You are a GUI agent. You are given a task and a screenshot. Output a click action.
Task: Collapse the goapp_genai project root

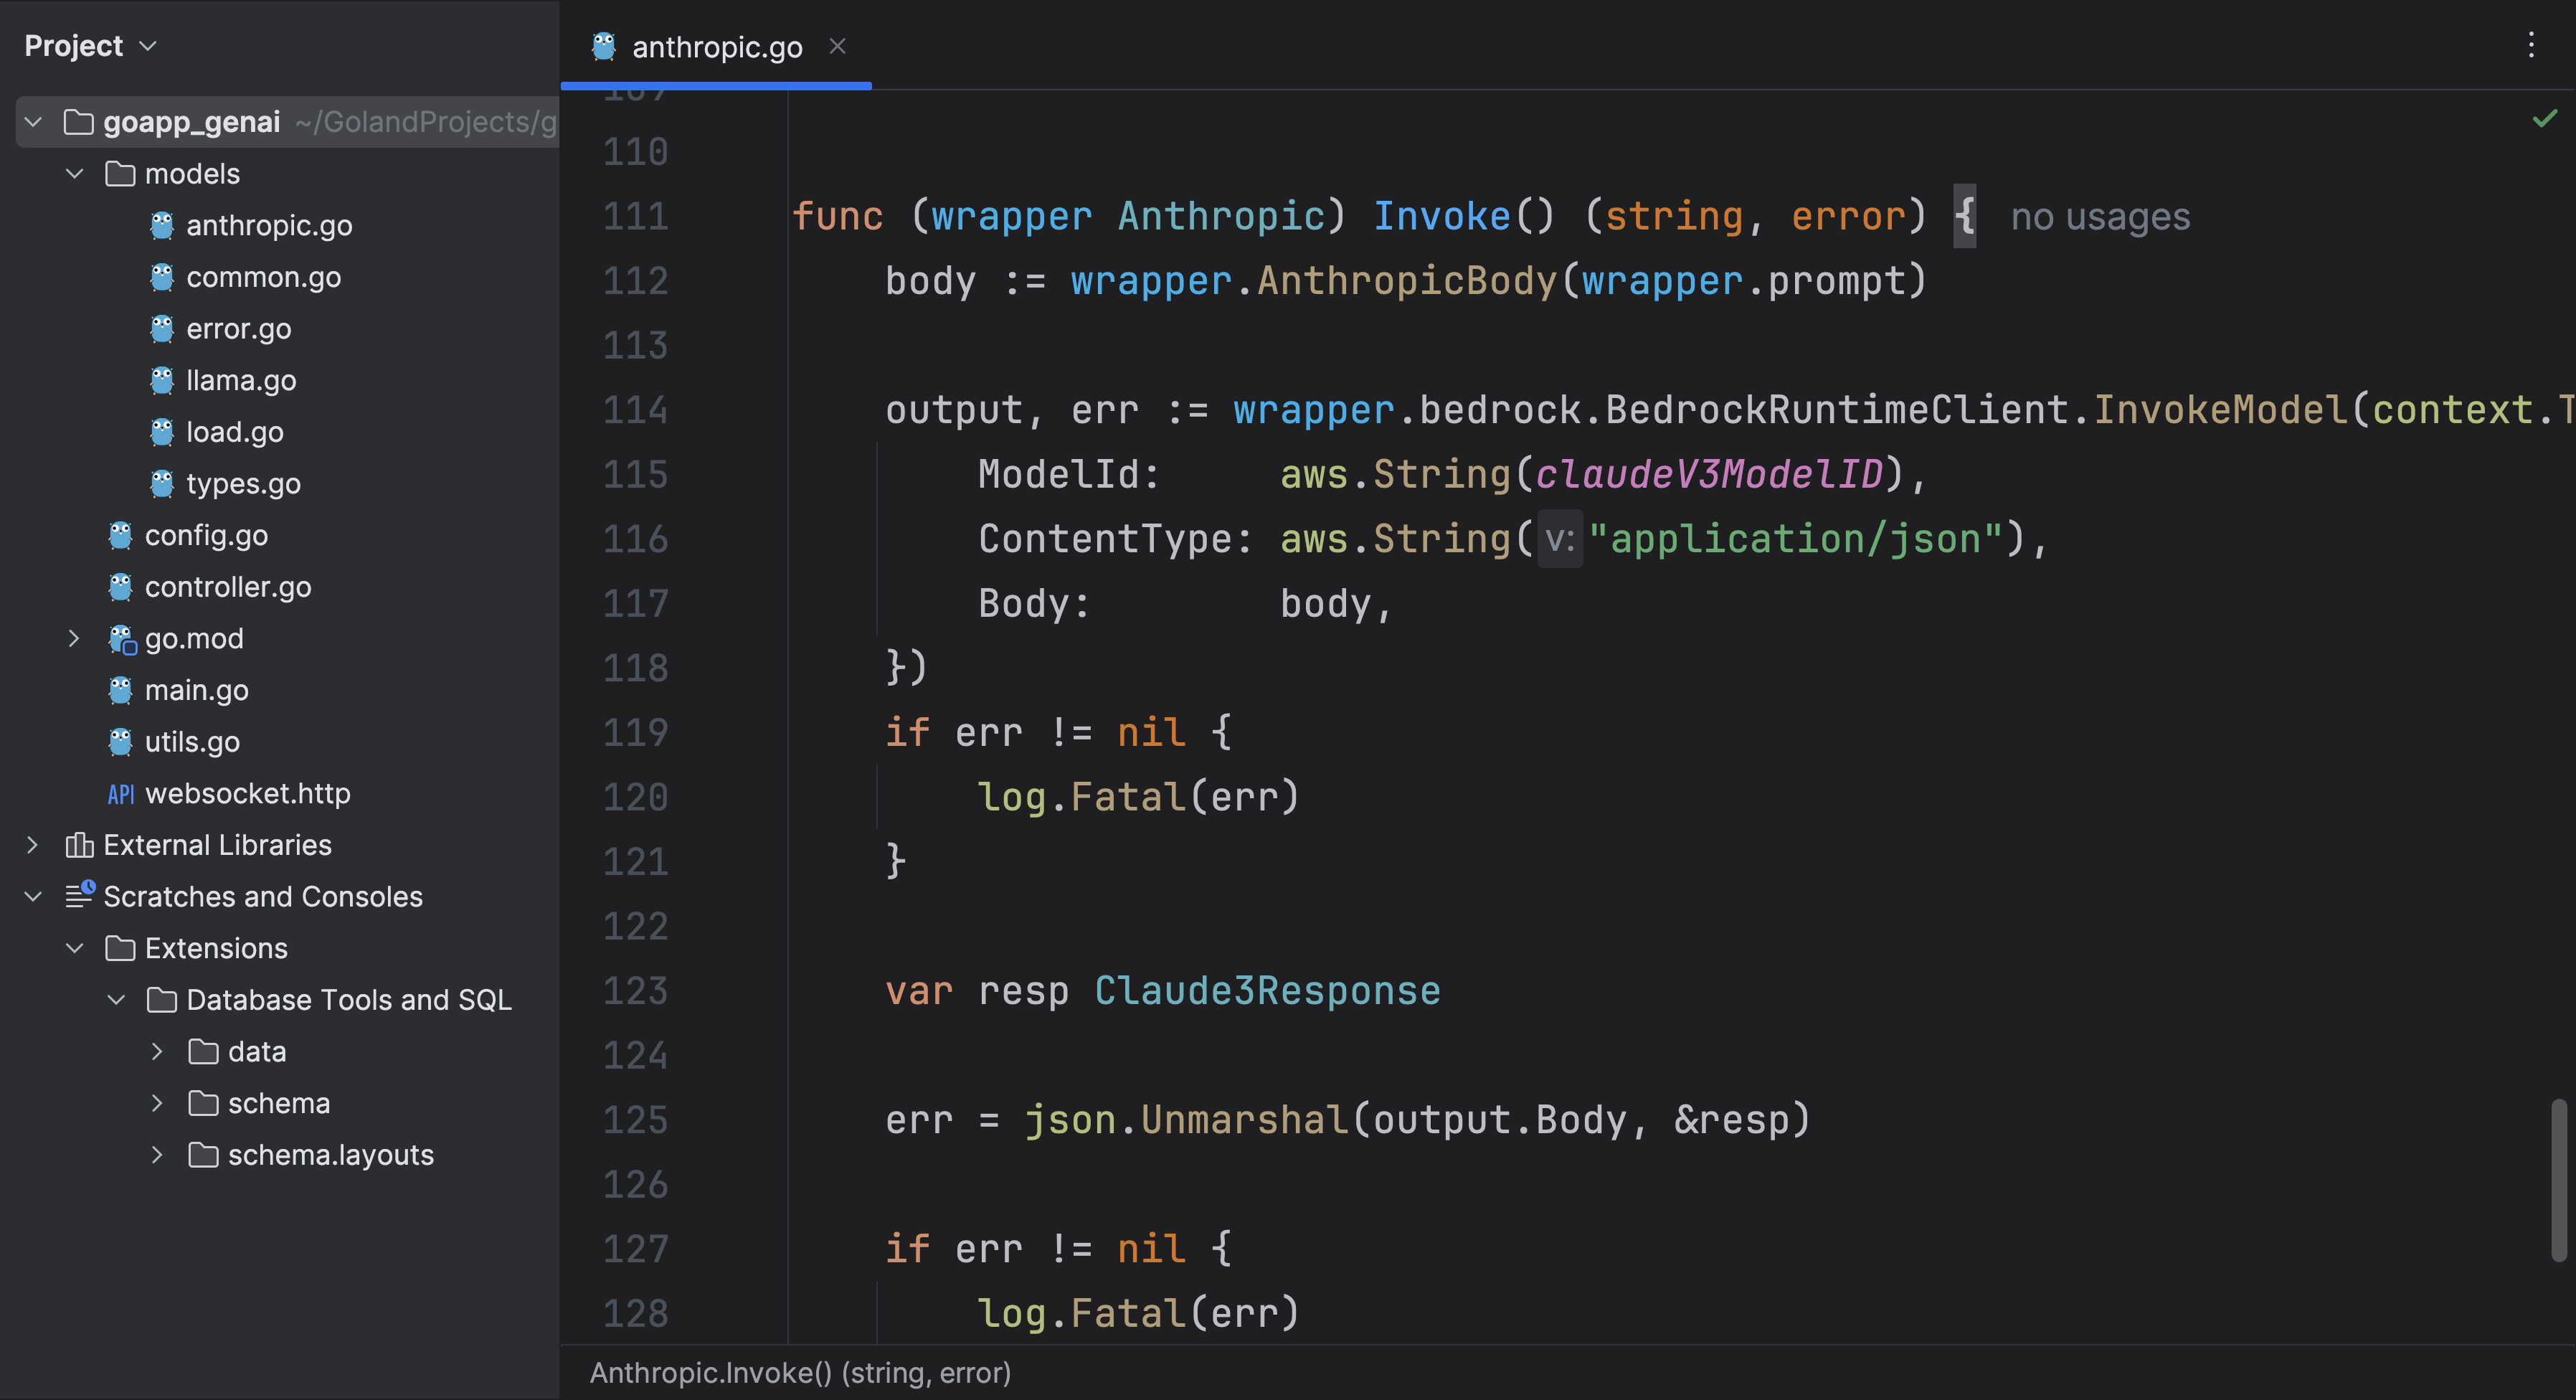tap(33, 122)
